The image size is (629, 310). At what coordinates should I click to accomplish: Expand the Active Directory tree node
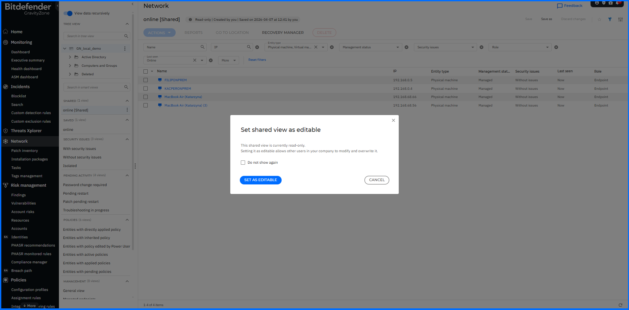pyautogui.click(x=70, y=57)
